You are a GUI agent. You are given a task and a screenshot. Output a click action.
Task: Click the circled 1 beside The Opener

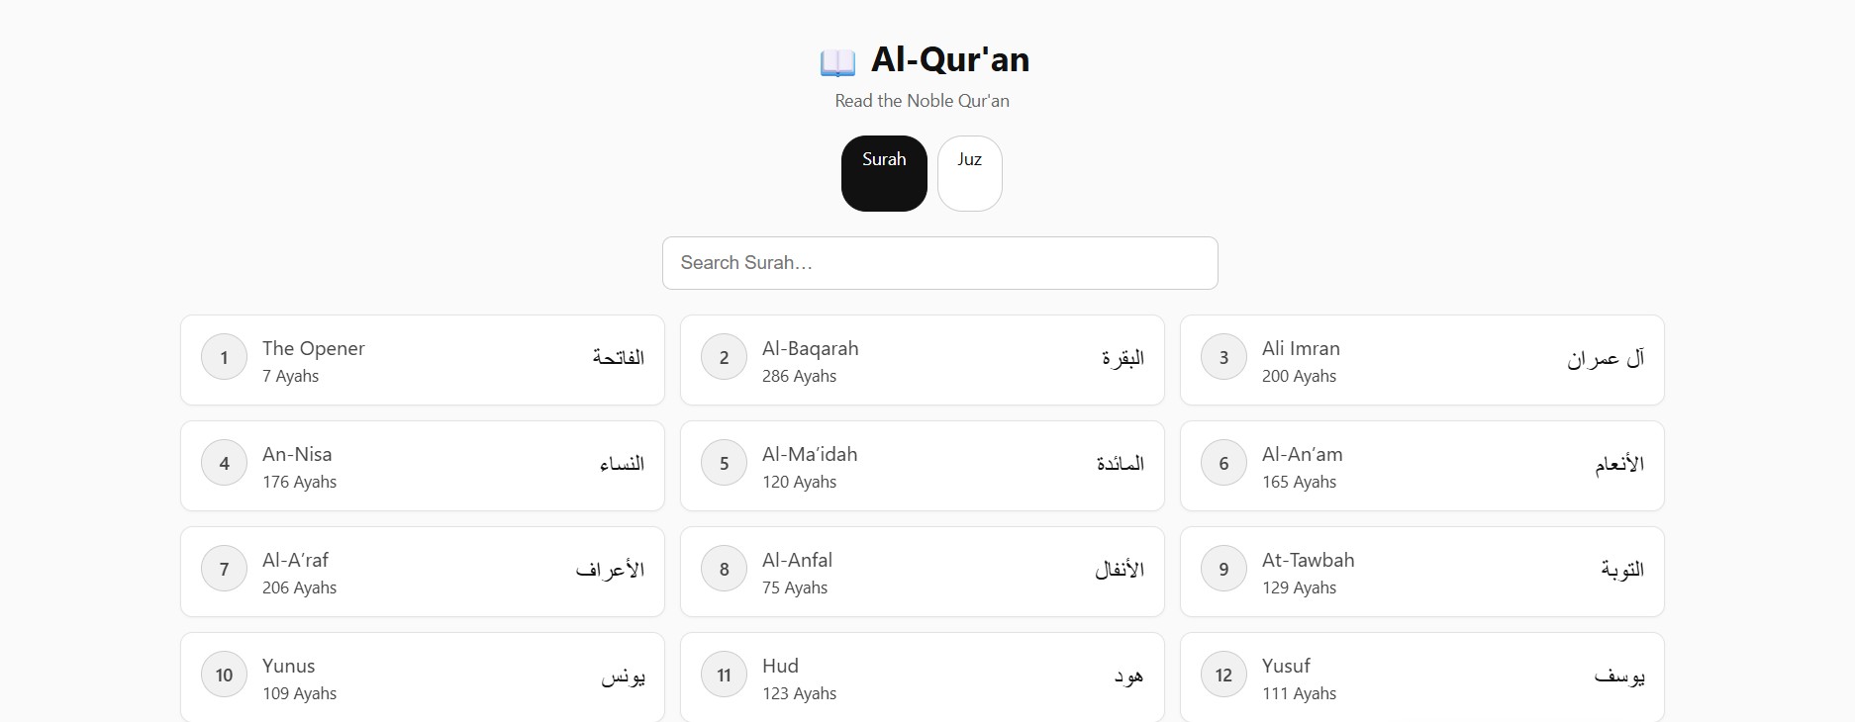(x=224, y=358)
